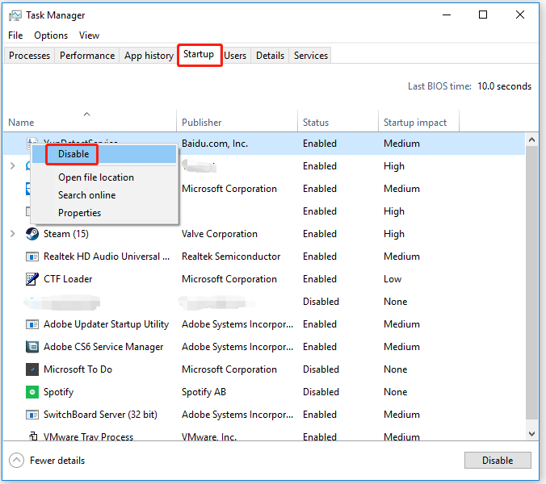Expand the group above Microsoft Corporation row

(x=13, y=166)
